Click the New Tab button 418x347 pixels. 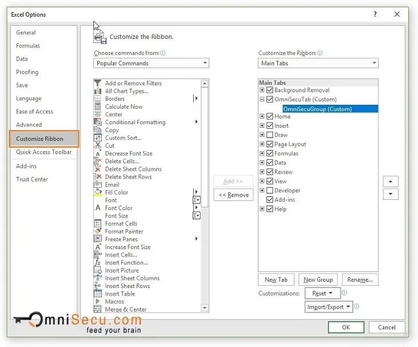276,280
